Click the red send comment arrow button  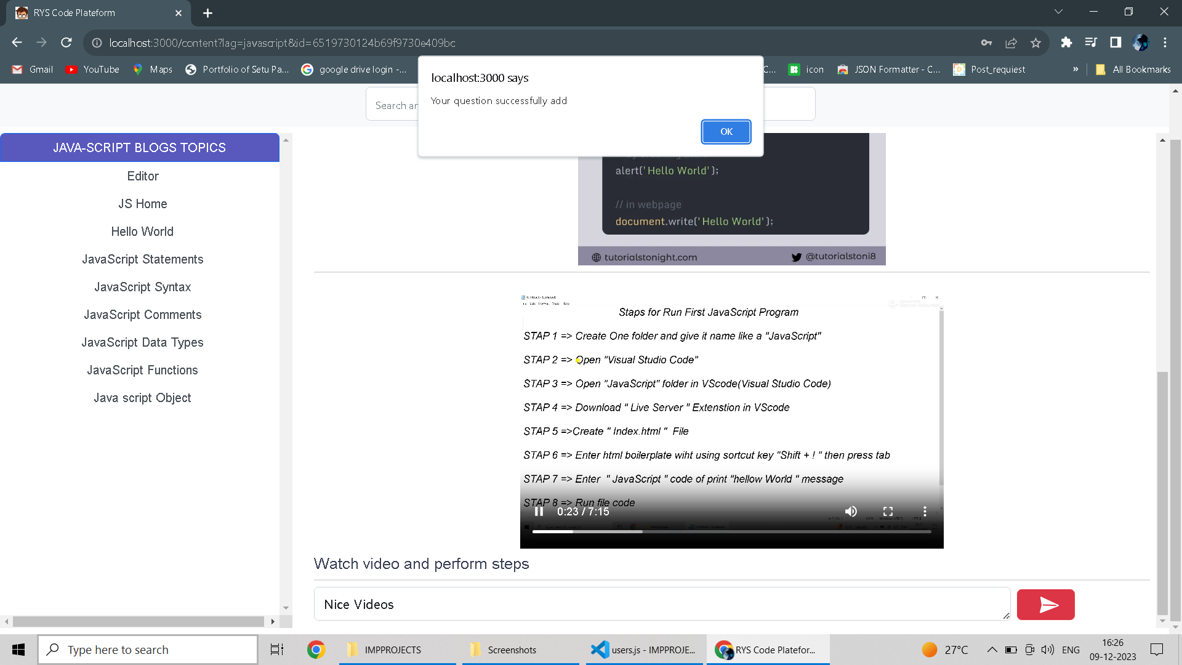click(x=1045, y=605)
